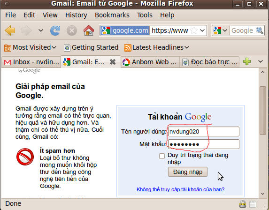Tick Duy trì trạng thái đăng nhập checkbox
The width and height of the screenshot is (269, 210).
pyautogui.click(x=162, y=156)
